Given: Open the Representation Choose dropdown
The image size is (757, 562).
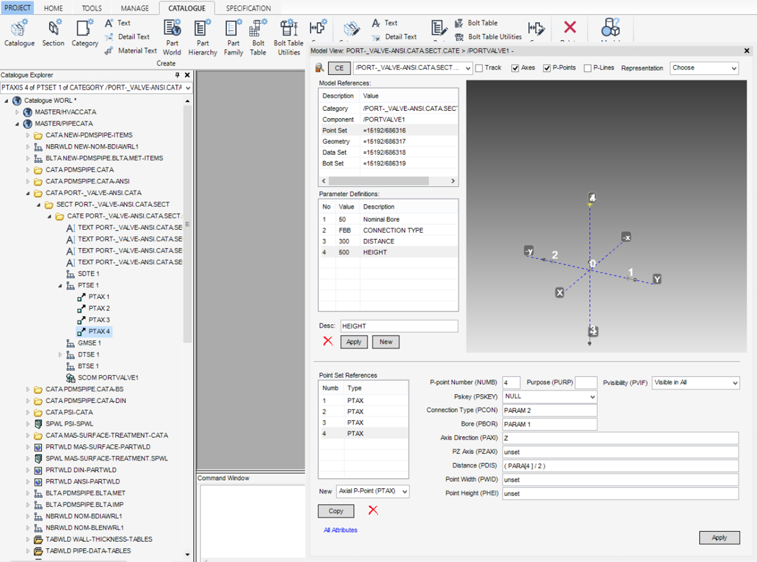Looking at the screenshot, I should [x=704, y=68].
